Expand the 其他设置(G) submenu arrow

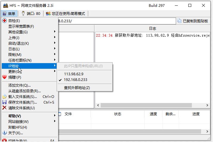pyautogui.click(x=55, y=32)
